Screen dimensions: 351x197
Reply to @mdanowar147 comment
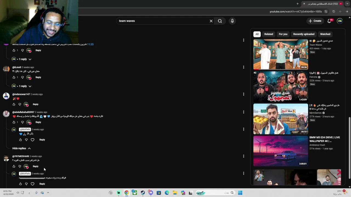click(x=35, y=104)
